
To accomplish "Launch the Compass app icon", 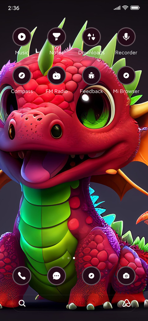I will point(22,76).
